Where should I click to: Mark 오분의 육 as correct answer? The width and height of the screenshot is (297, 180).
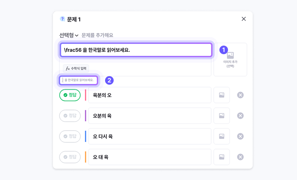(70, 116)
